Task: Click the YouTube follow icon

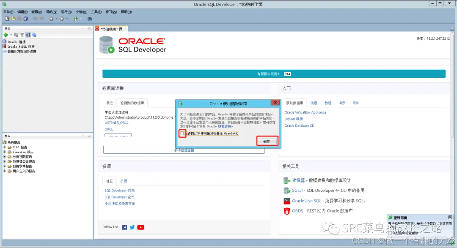Action: pyautogui.click(x=140, y=227)
